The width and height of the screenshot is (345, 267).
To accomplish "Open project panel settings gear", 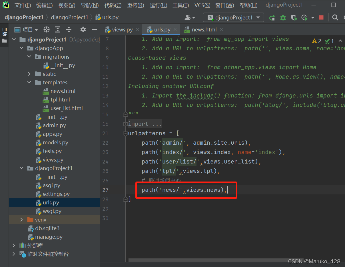I will pyautogui.click(x=83, y=29).
